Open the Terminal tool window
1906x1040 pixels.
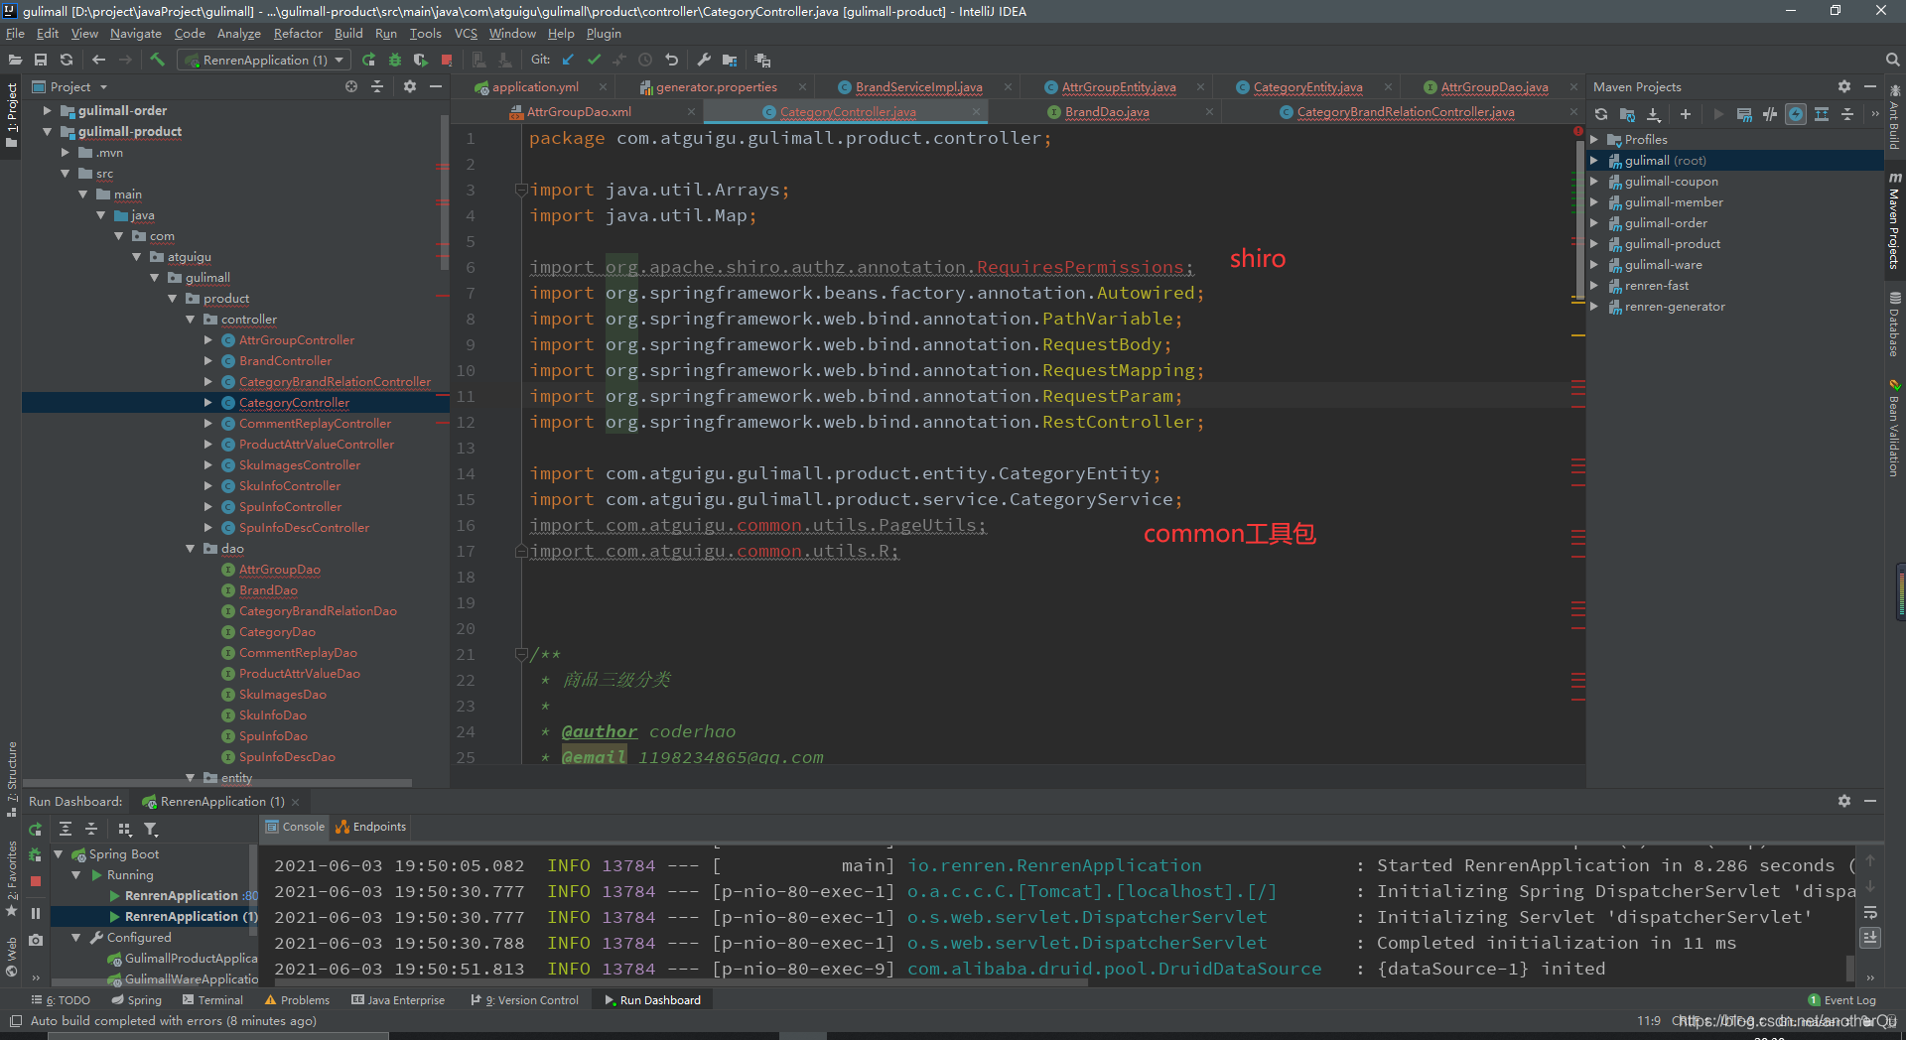tap(211, 1000)
